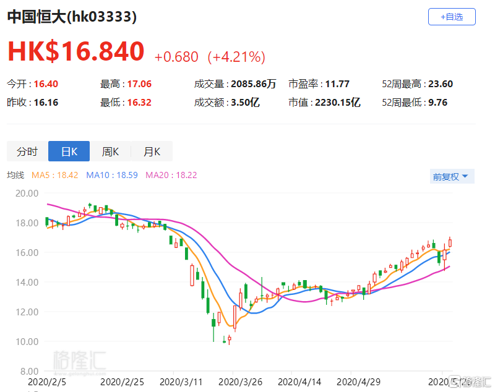Click the 今开 value 16.40

click(x=46, y=84)
